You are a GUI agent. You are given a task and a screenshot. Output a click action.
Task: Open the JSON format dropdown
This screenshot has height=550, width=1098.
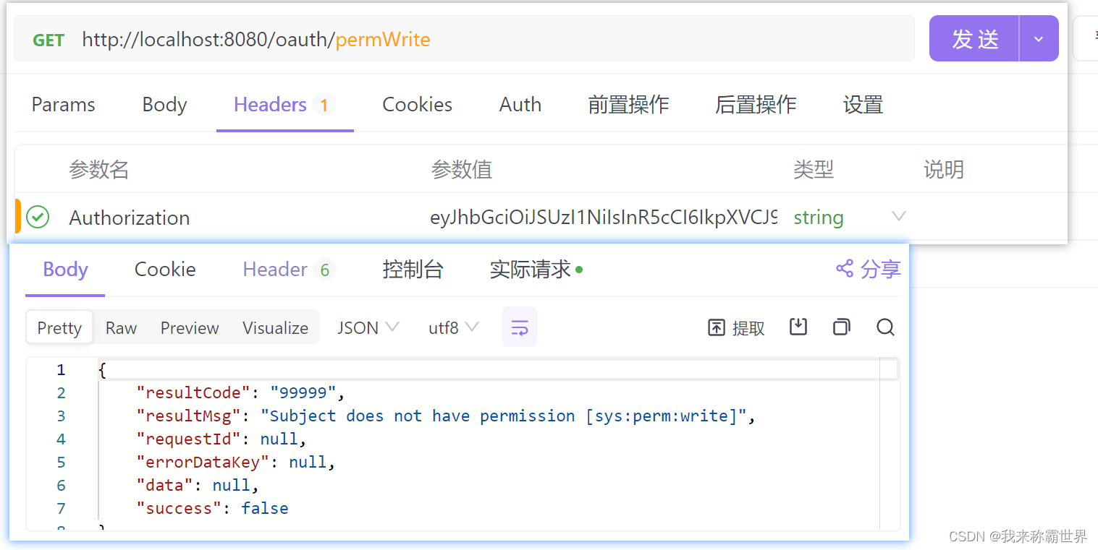pos(367,327)
